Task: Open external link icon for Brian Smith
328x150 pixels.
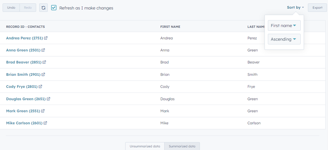Action: pos(43,75)
